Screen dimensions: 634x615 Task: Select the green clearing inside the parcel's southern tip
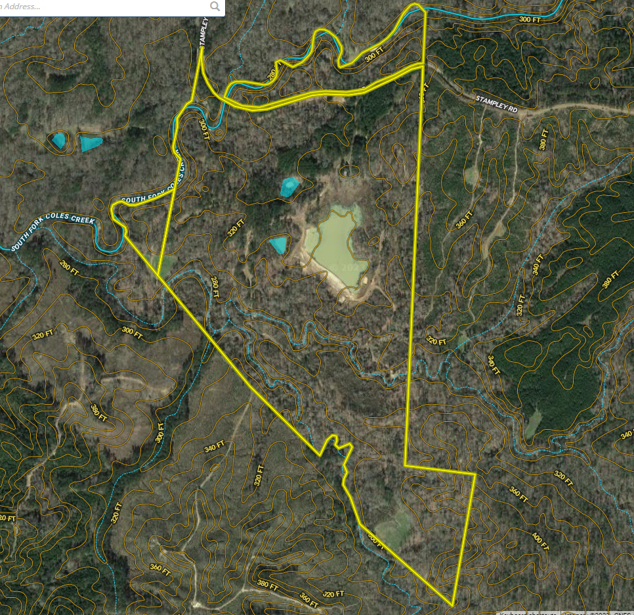[x=394, y=524]
